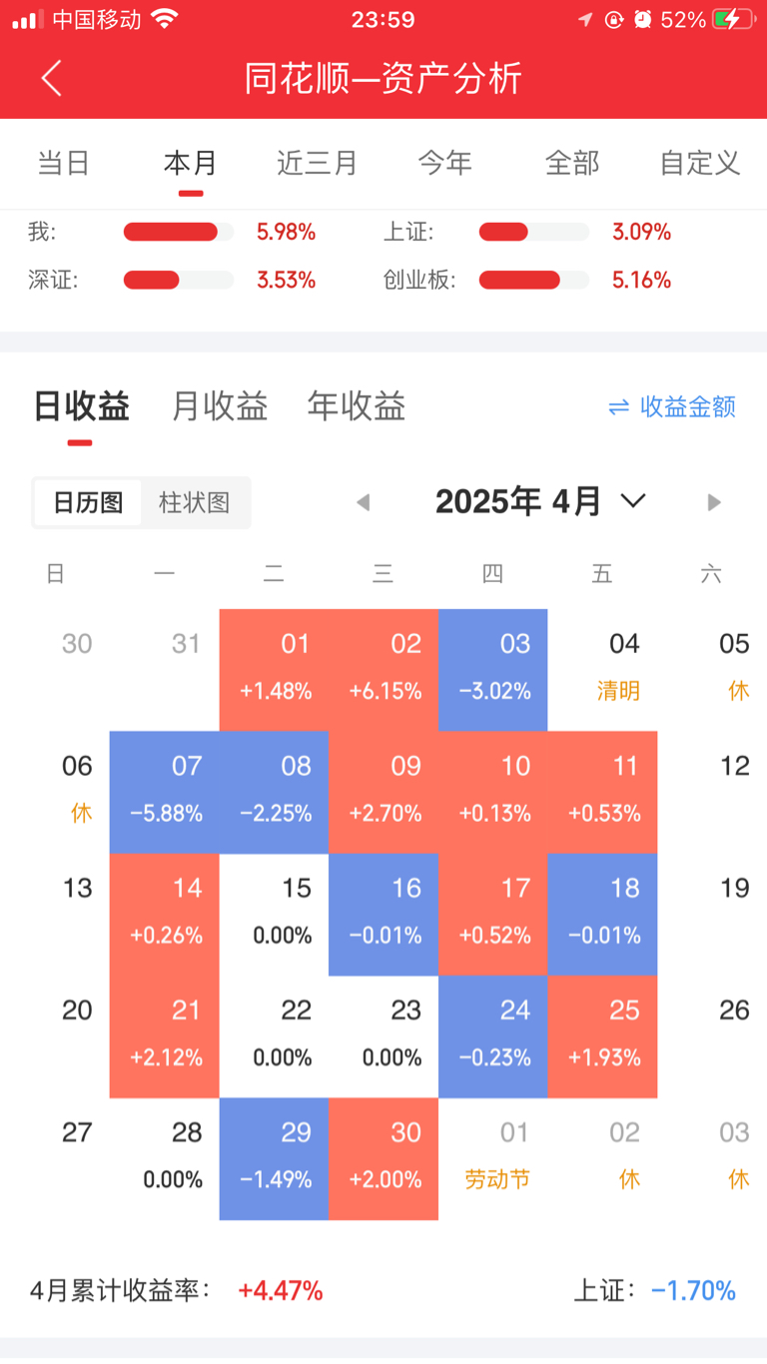
Task: Select April 02 cell showing +6.15%
Action: point(384,670)
